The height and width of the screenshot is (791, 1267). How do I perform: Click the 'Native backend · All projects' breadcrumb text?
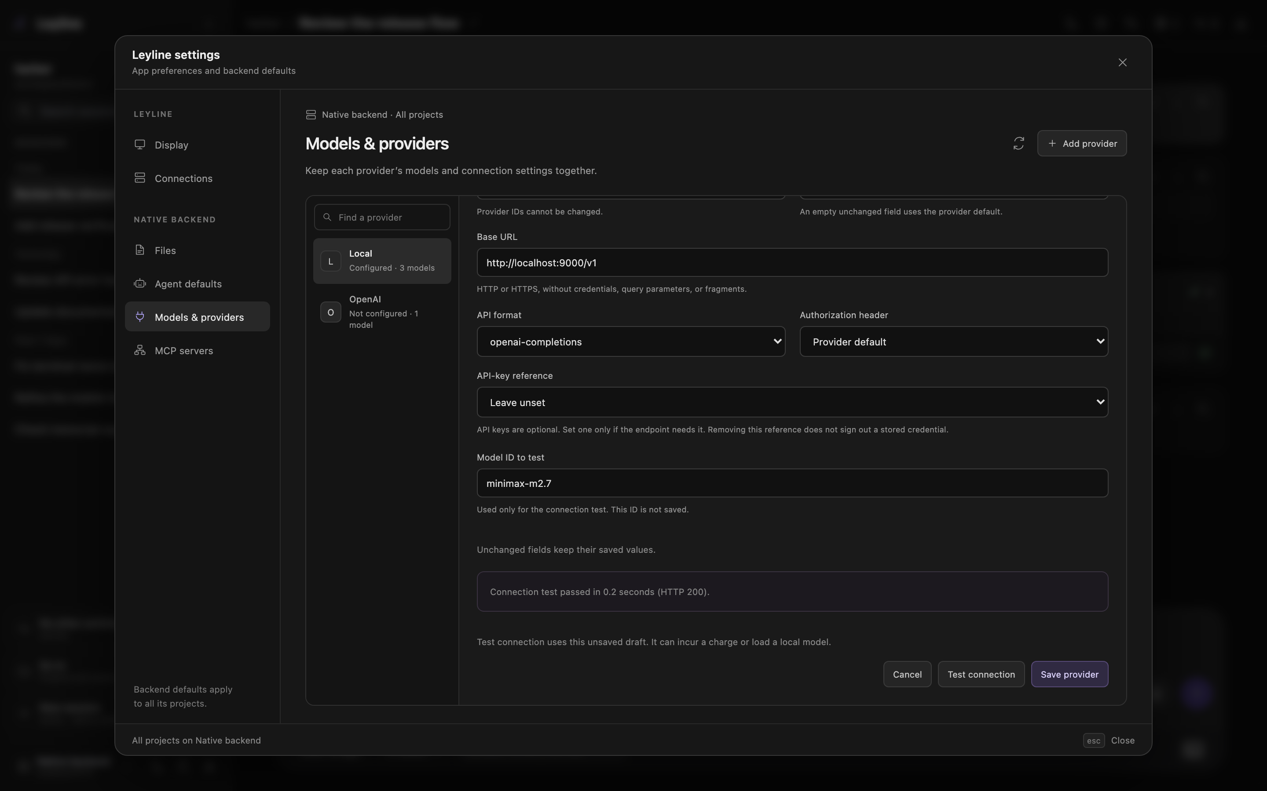click(x=382, y=115)
